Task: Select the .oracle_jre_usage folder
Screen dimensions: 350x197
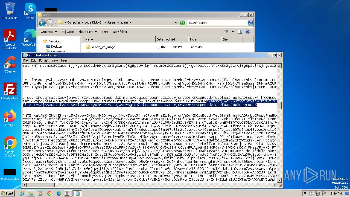Action: (103, 47)
